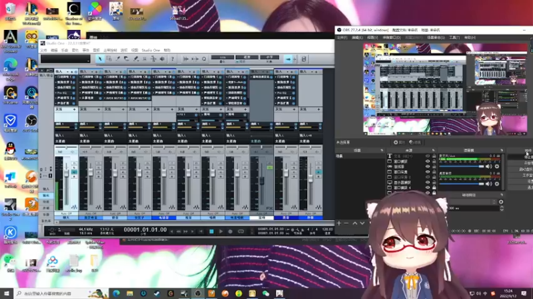Click the snap icon at toolbar's right end
The width and height of the screenshot is (533, 299).
click(304, 59)
